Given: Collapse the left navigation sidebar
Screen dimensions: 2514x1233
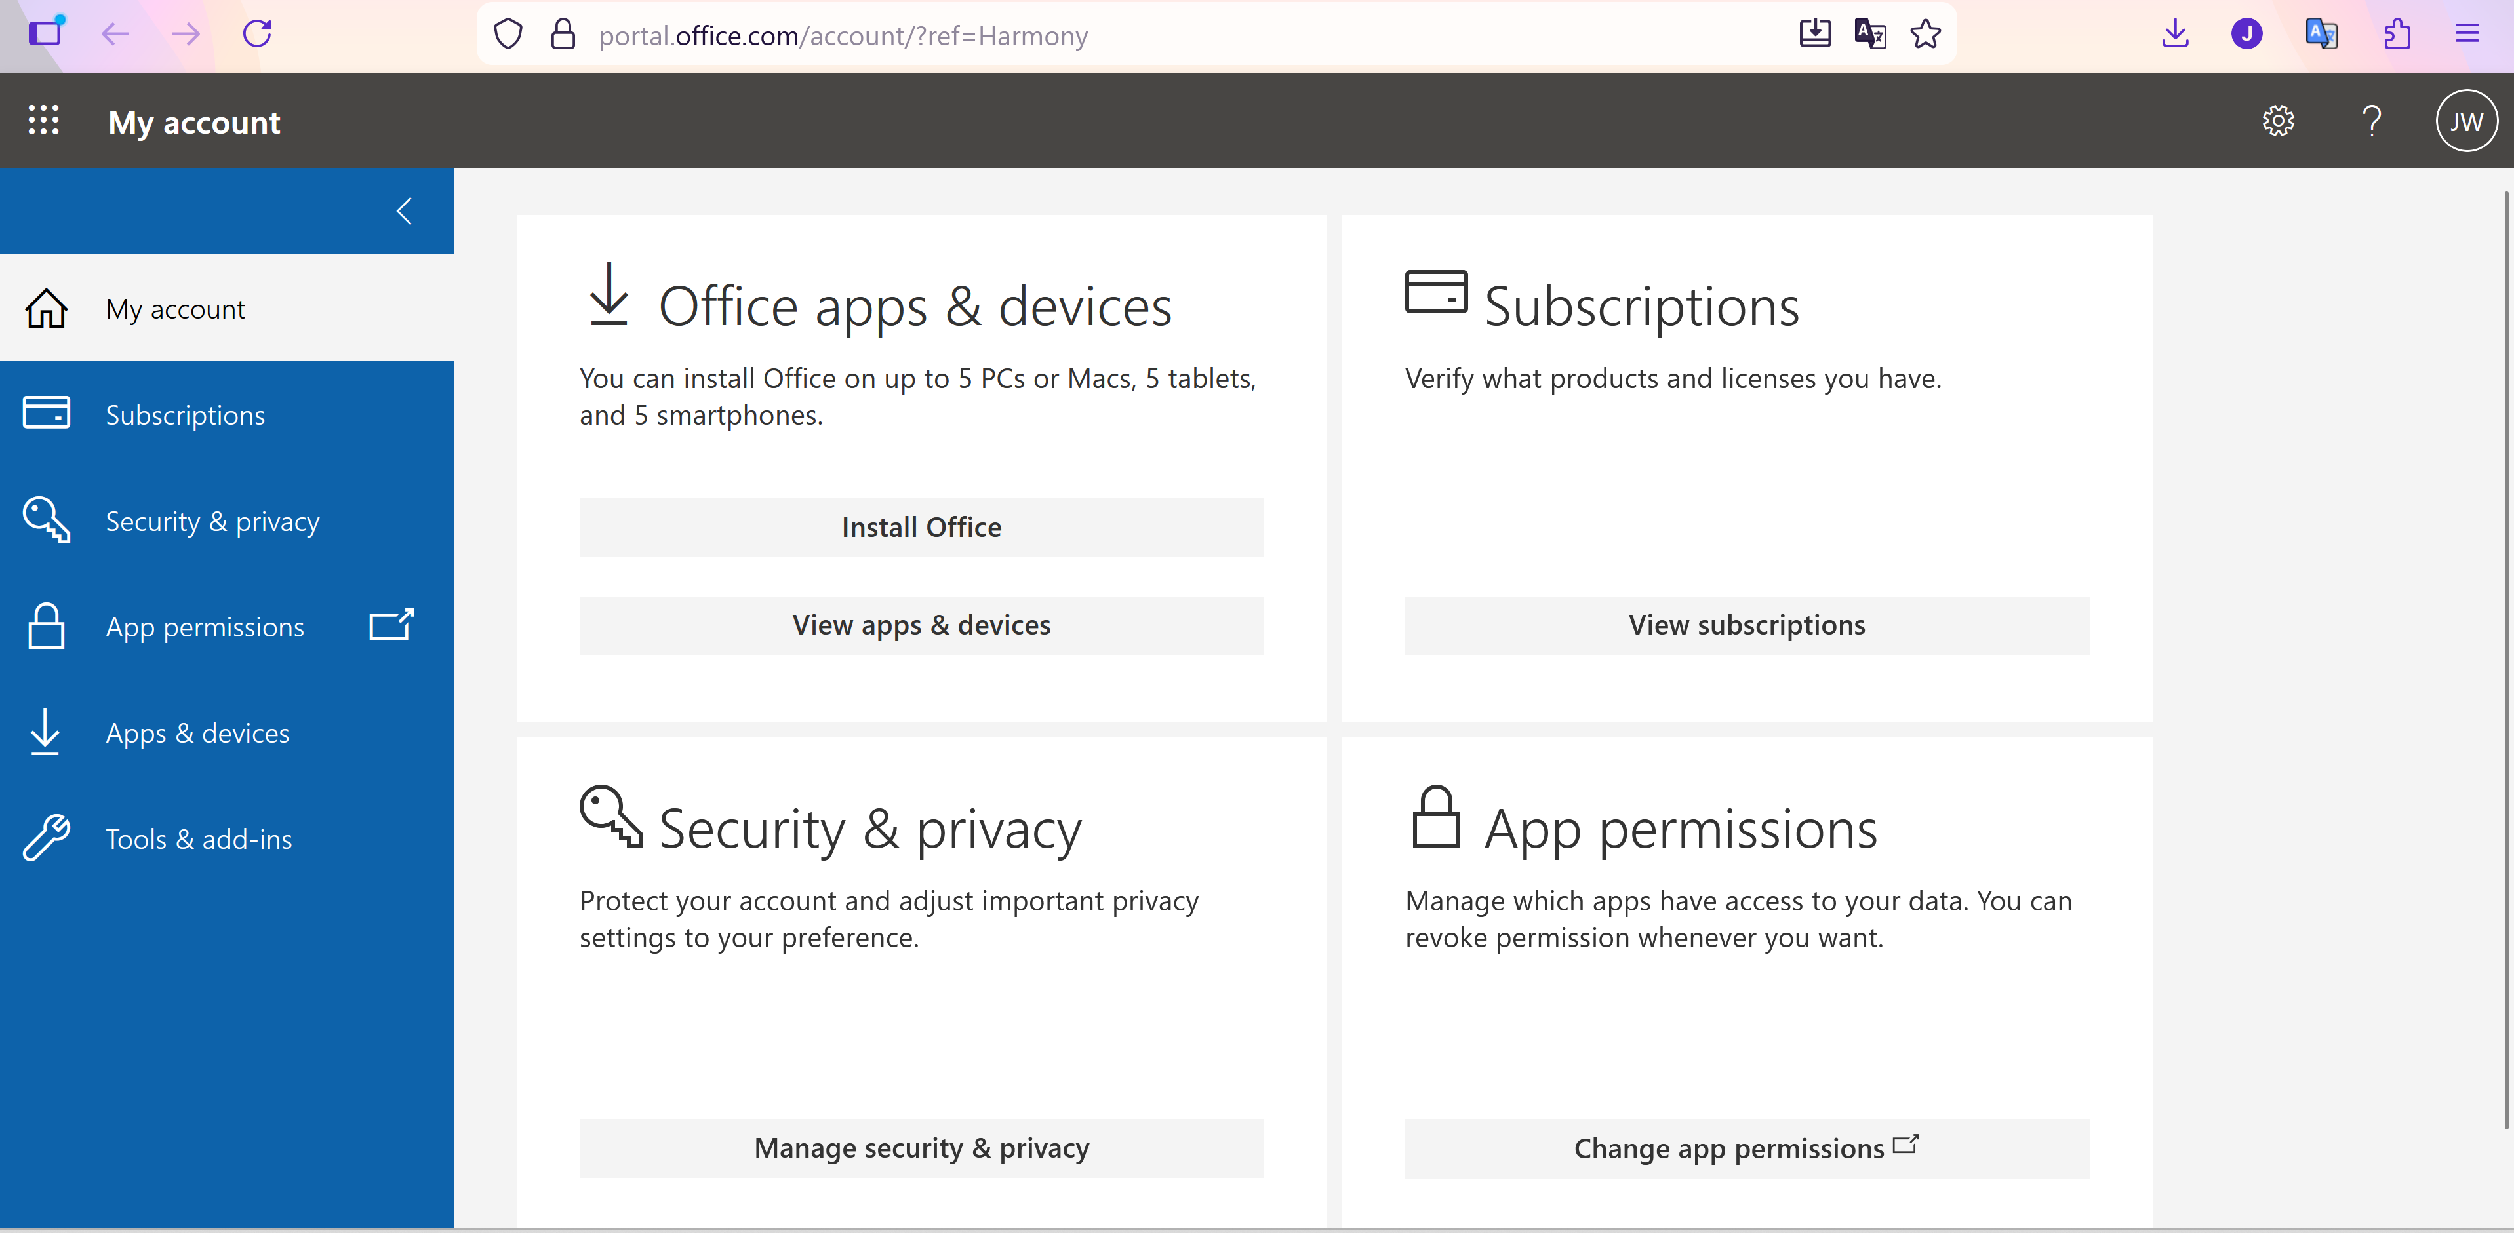Looking at the screenshot, I should [403, 210].
